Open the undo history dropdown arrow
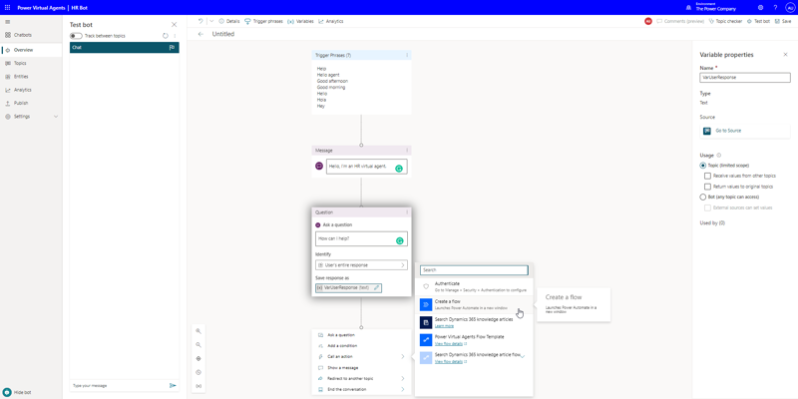Screen dimensions: 798x399 tap(211, 21)
